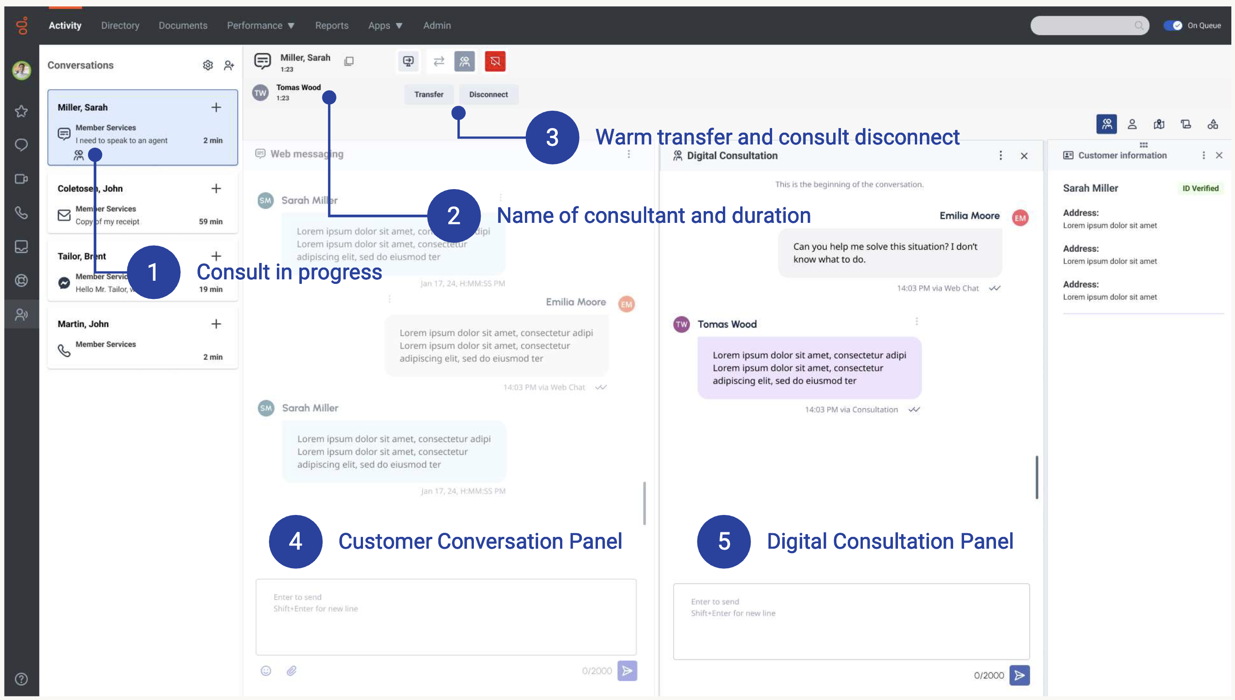
Task: Click the Disconnect button
Action: click(488, 94)
